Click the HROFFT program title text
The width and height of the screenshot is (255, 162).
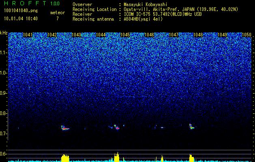point(25,3)
